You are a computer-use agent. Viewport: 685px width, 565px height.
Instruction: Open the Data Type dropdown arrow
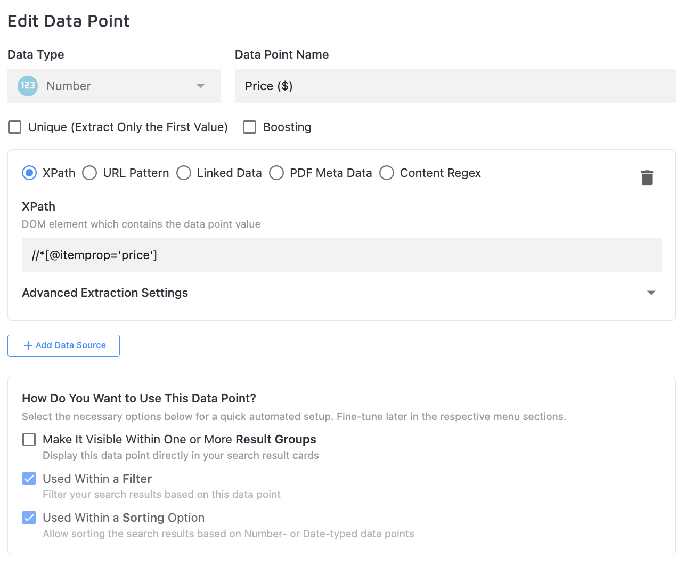pyautogui.click(x=200, y=86)
